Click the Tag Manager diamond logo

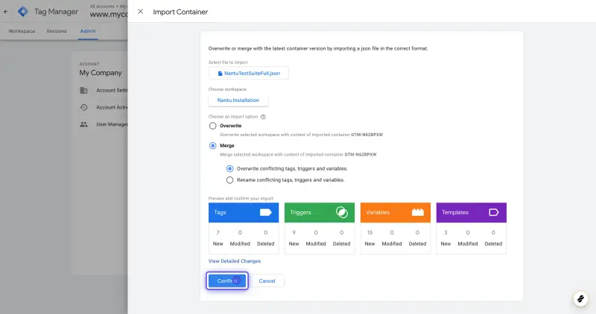coord(23,12)
